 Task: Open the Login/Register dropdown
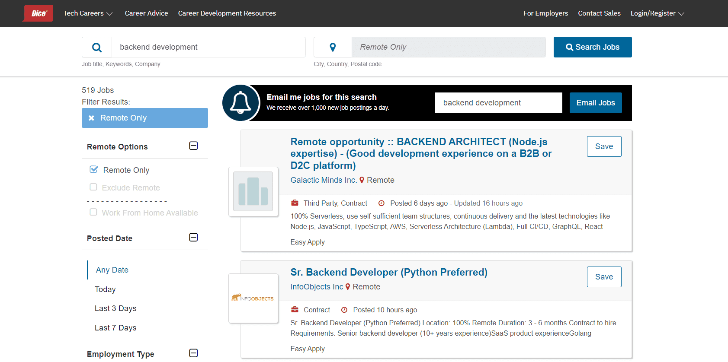tap(657, 13)
